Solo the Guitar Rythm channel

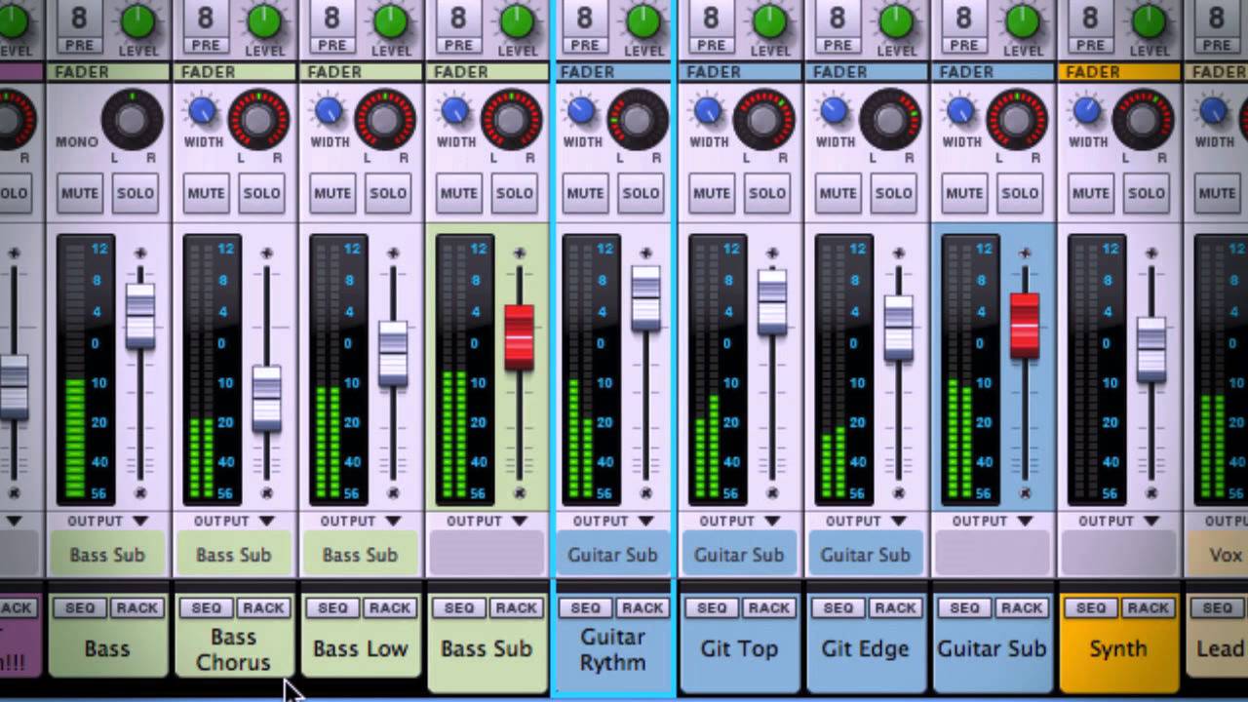[x=641, y=193]
